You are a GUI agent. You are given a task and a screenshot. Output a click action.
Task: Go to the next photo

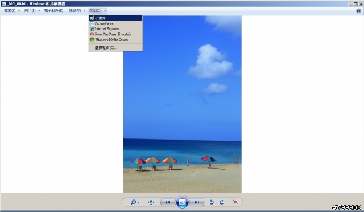click(x=197, y=202)
